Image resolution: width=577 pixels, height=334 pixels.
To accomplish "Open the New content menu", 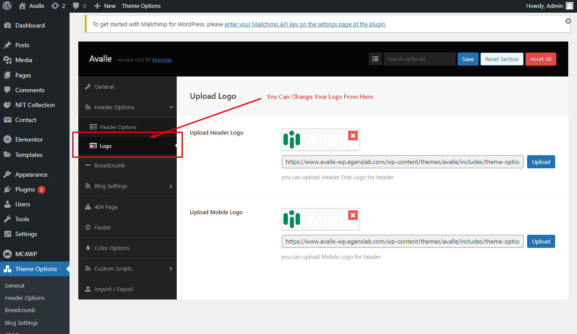I will pos(105,6).
